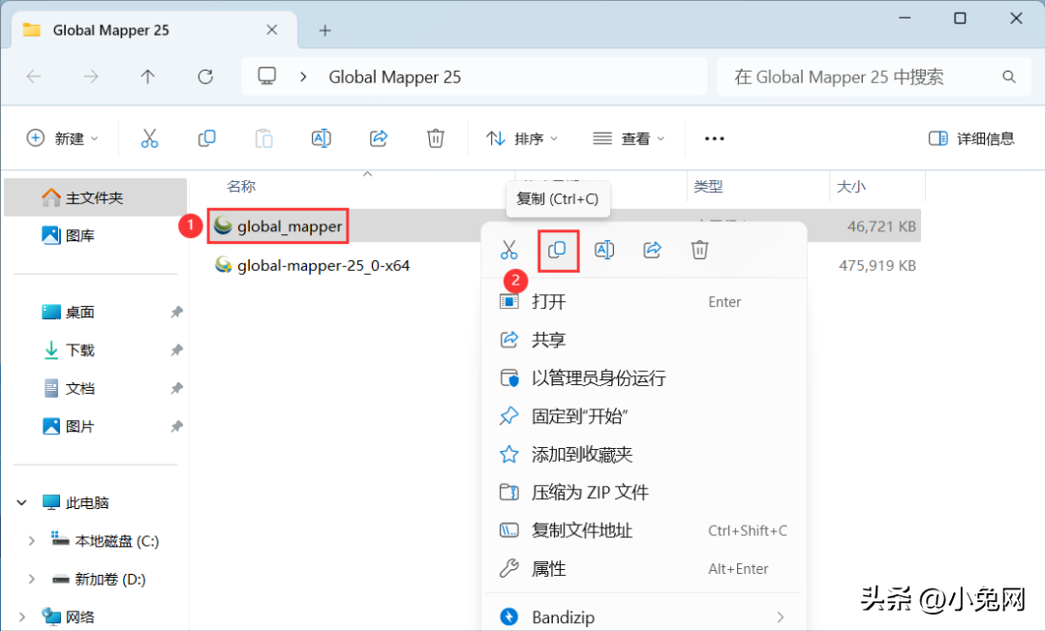Select 压缩为 ZIP 文件 entry
This screenshot has height=631, width=1045.
(644, 493)
